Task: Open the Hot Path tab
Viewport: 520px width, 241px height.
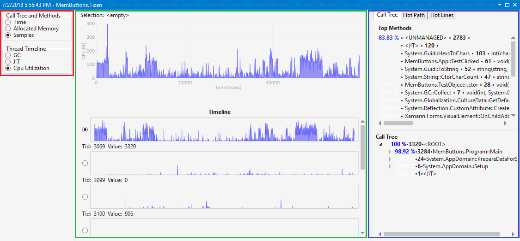Action: [413, 15]
